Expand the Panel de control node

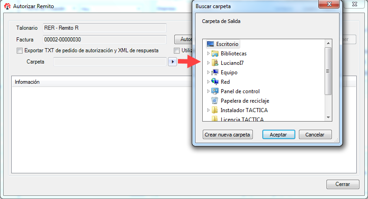click(208, 91)
